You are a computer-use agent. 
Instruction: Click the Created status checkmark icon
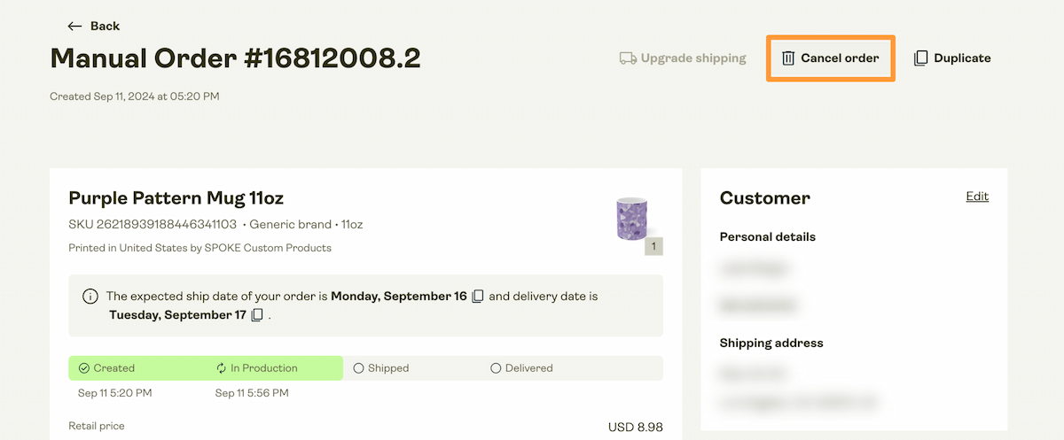click(x=84, y=368)
